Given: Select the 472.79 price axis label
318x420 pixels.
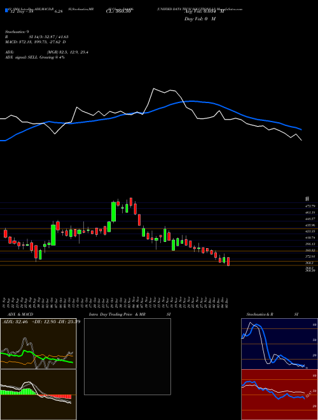Looking at the screenshot, I should pos(310,206).
